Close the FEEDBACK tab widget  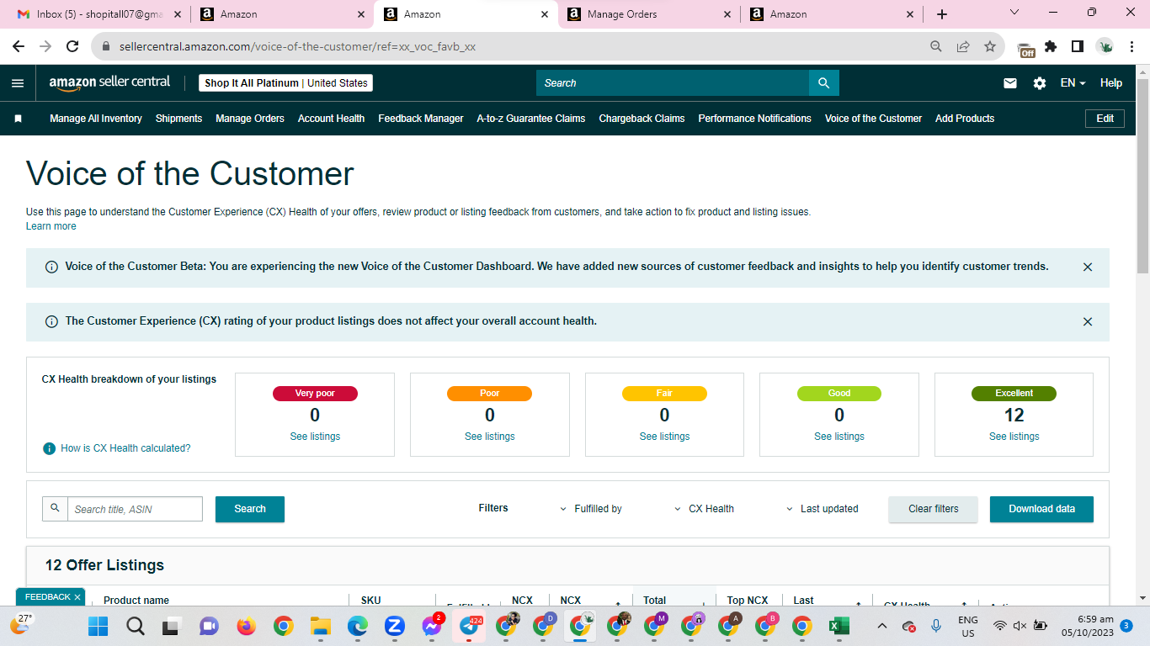[77, 597]
